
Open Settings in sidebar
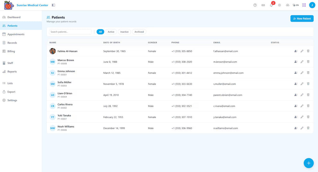21,100
